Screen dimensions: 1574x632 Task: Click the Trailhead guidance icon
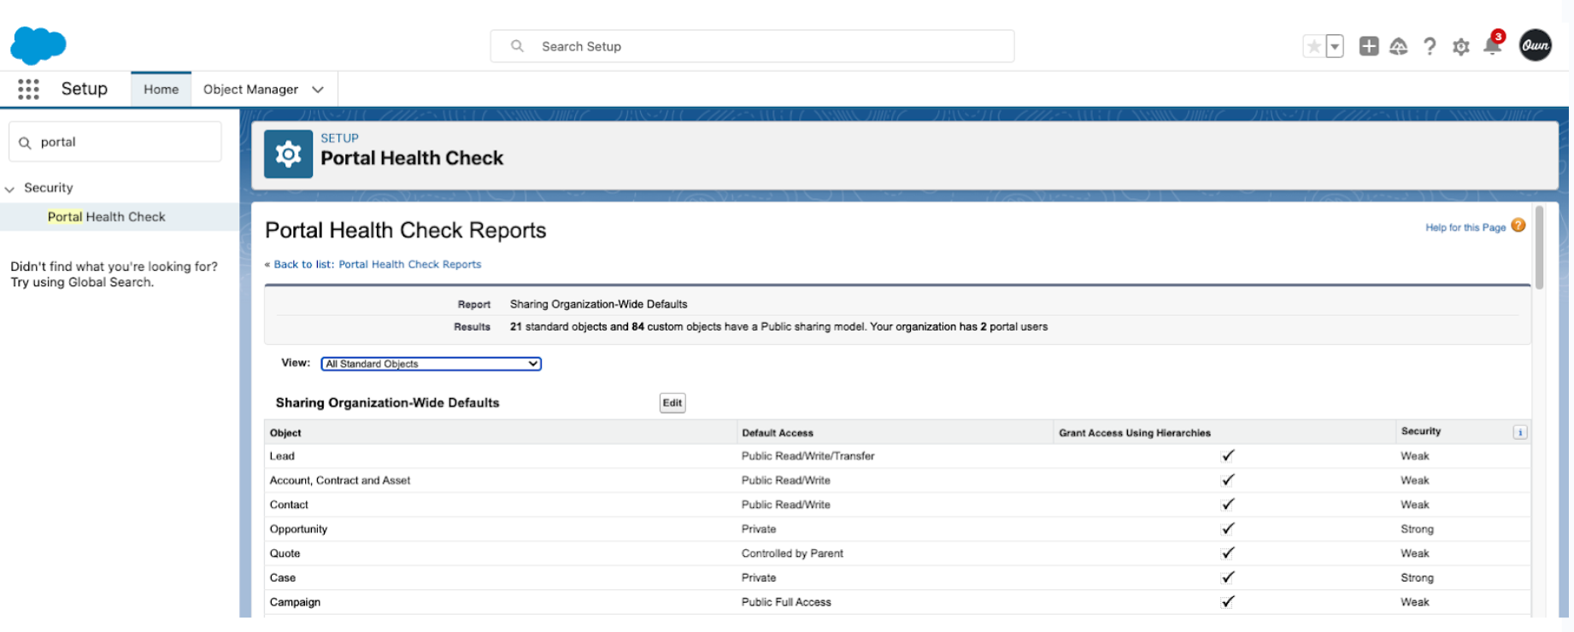pos(1399,47)
